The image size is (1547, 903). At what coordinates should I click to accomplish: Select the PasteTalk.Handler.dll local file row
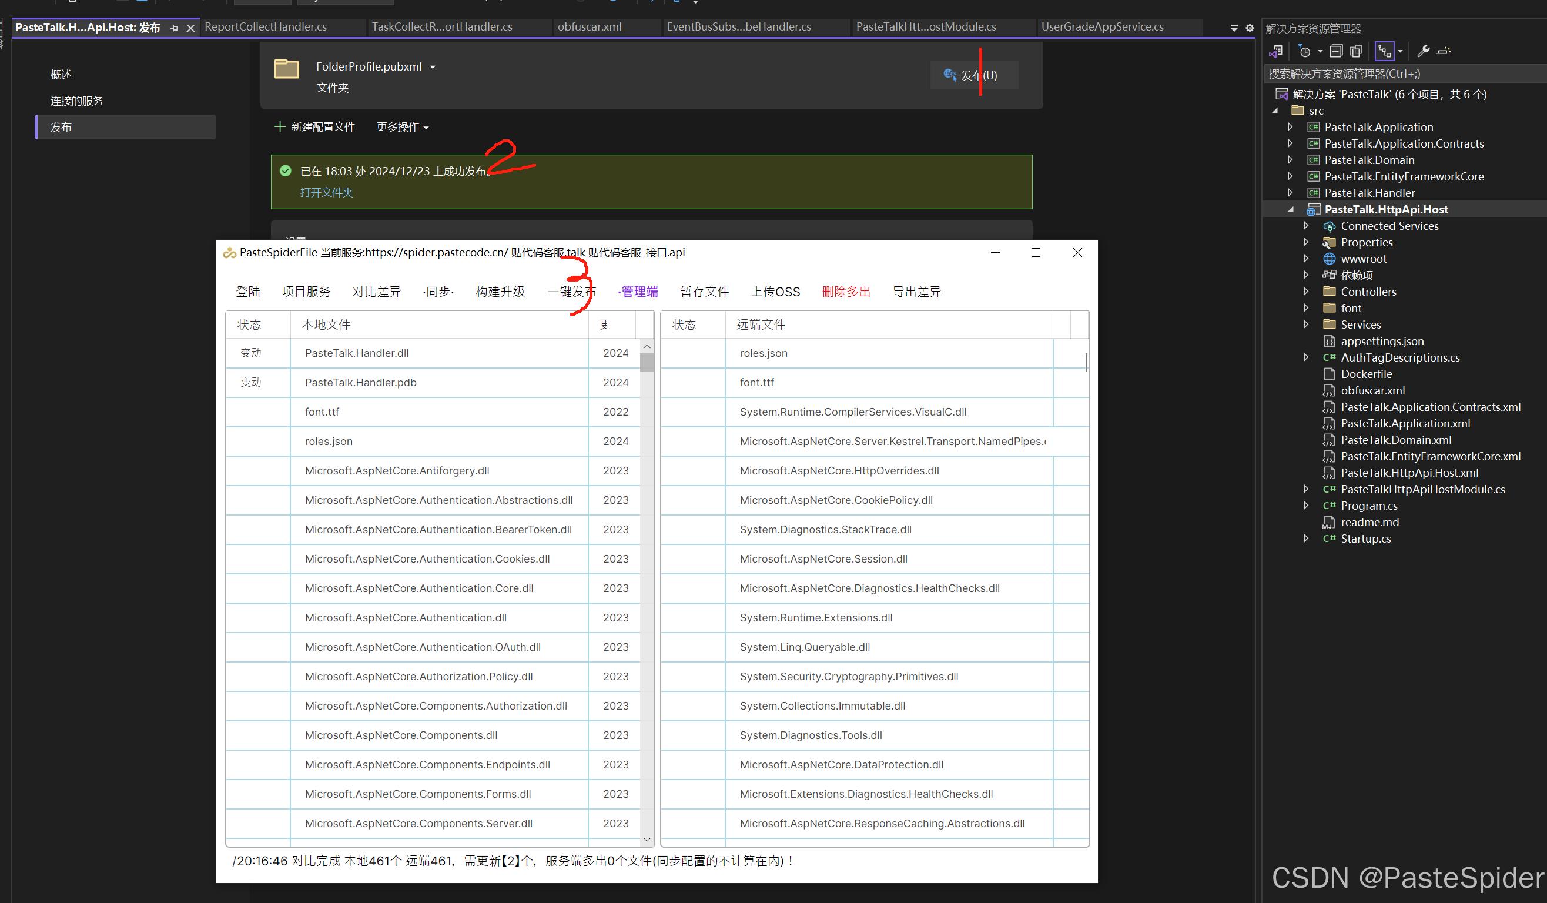[433, 353]
